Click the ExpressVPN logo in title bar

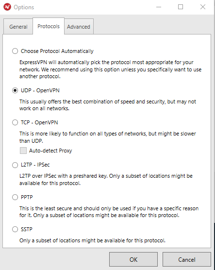click(7, 7)
